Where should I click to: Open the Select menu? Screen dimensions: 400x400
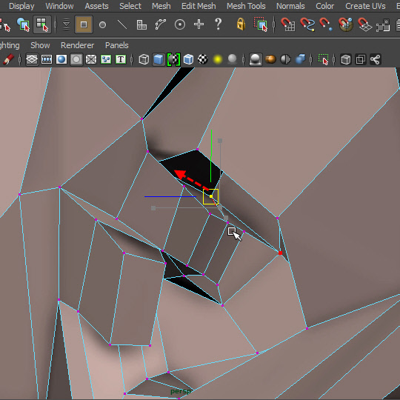pyautogui.click(x=130, y=6)
